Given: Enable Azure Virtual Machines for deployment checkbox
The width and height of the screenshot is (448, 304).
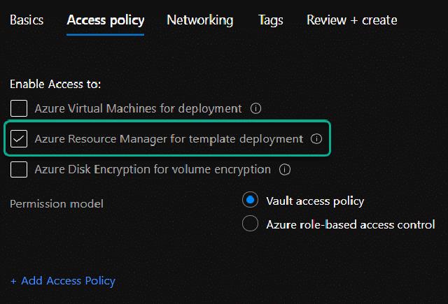Looking at the screenshot, I should coord(20,108).
